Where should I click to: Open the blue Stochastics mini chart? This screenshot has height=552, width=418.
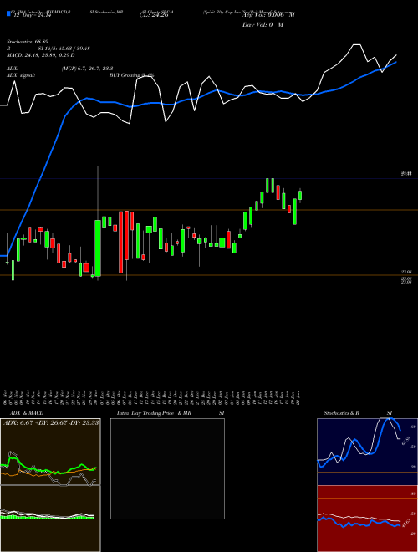[367, 452]
